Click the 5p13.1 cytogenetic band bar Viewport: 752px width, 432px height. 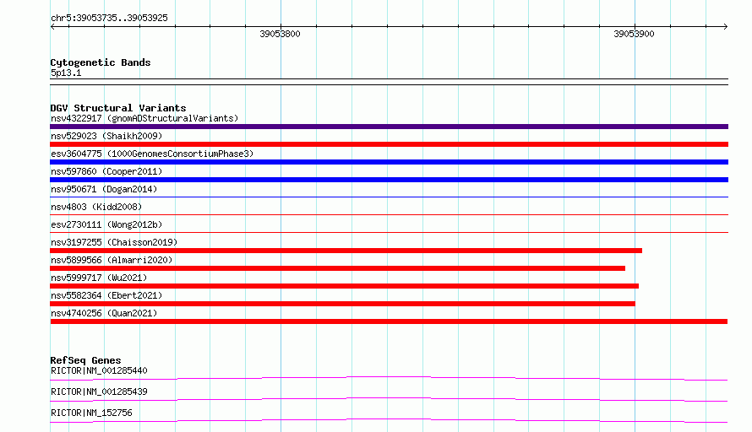(x=389, y=82)
